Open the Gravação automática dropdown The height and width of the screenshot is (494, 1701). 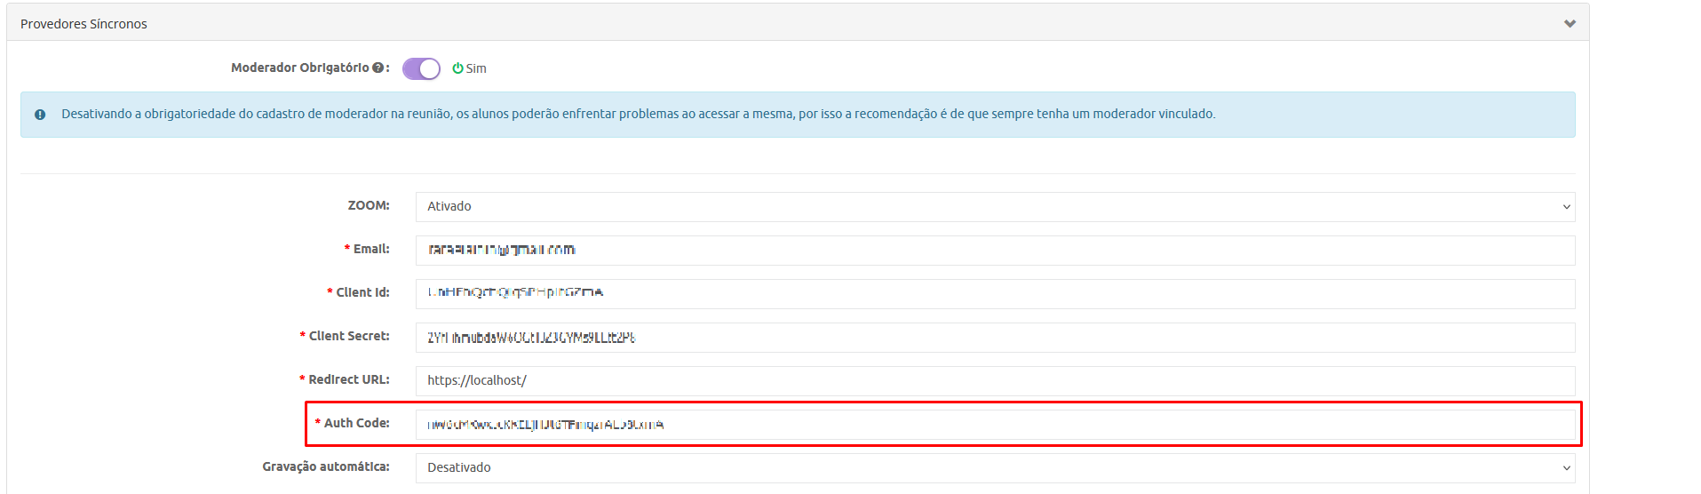click(995, 467)
